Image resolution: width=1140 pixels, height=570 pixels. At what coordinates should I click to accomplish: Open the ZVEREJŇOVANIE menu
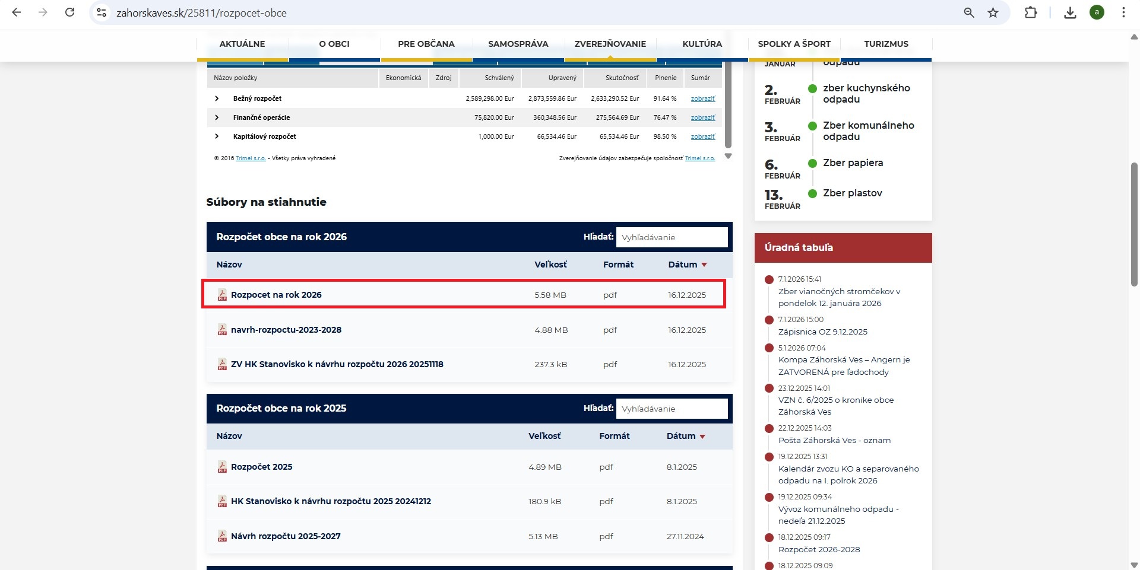point(610,44)
